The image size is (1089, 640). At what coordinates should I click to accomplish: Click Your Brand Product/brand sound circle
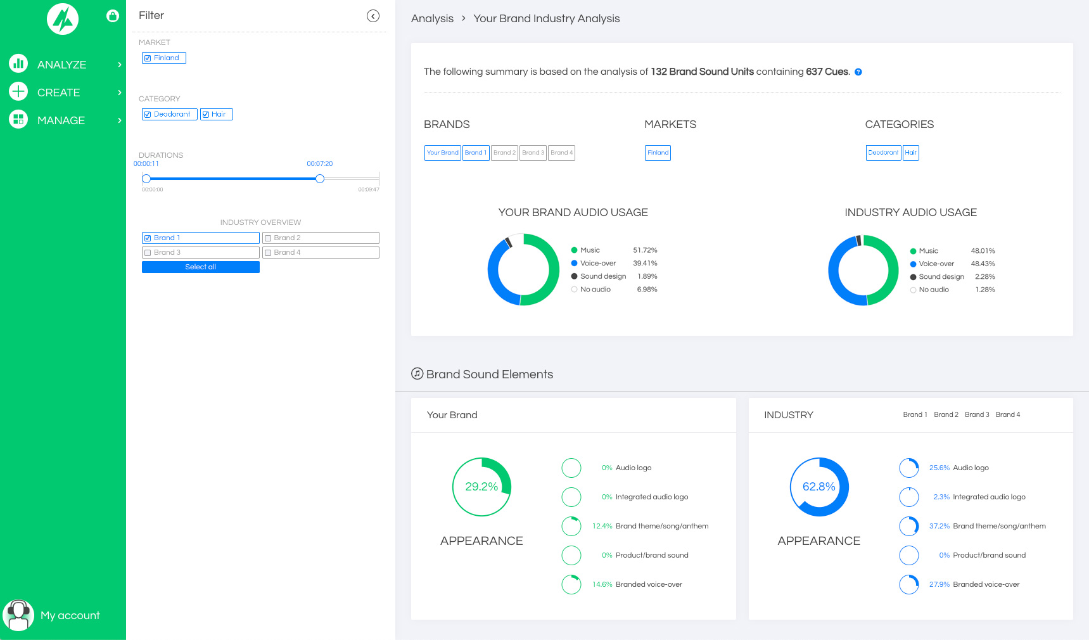click(x=571, y=555)
